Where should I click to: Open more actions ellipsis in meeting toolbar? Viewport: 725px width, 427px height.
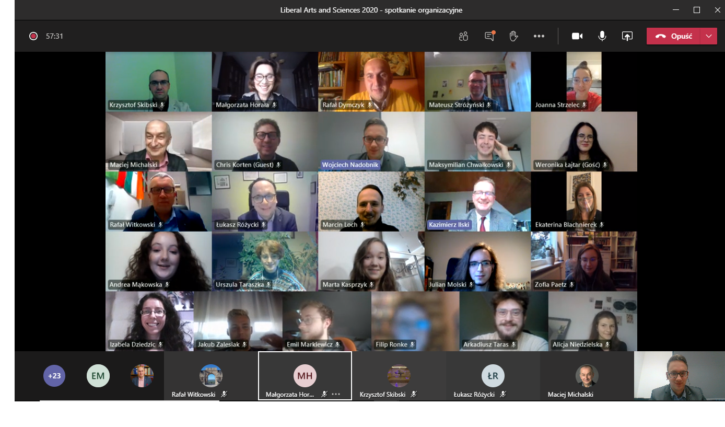539,36
